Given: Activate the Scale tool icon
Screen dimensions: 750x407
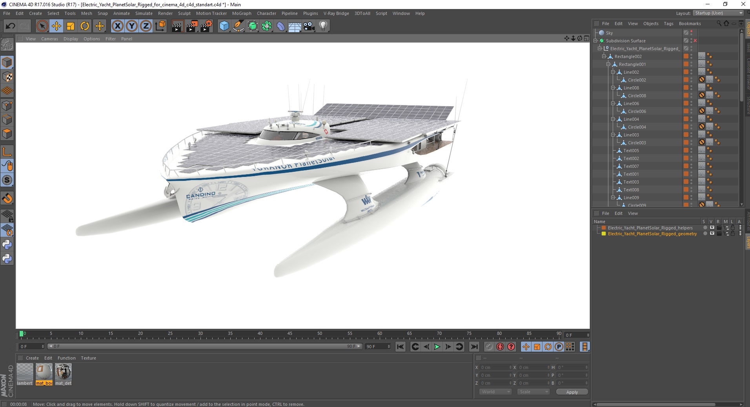Looking at the screenshot, I should [x=71, y=26].
